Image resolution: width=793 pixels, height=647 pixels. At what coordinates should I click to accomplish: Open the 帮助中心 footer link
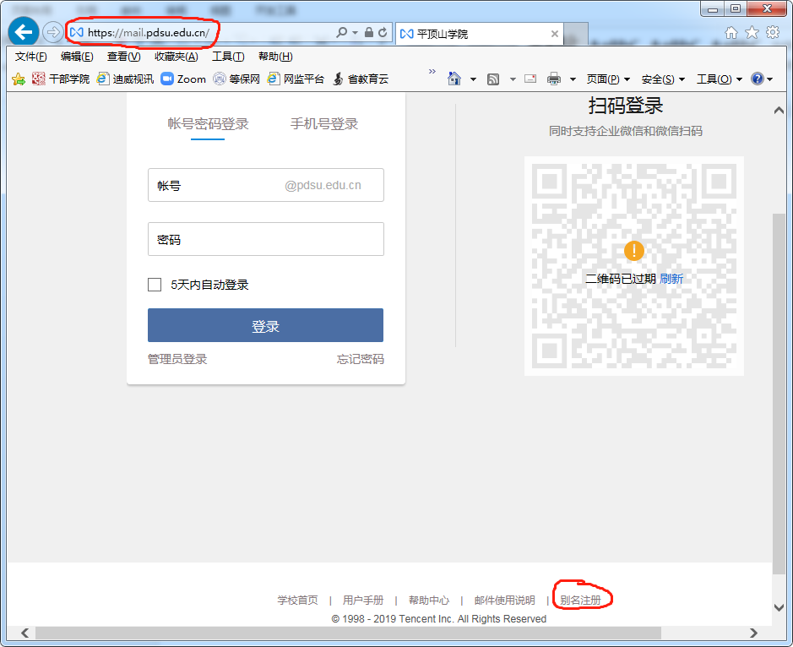click(x=429, y=601)
